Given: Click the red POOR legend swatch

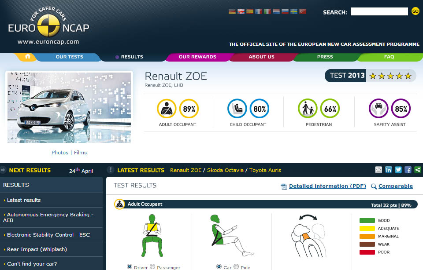Looking at the screenshot, I should pyautogui.click(x=367, y=252).
